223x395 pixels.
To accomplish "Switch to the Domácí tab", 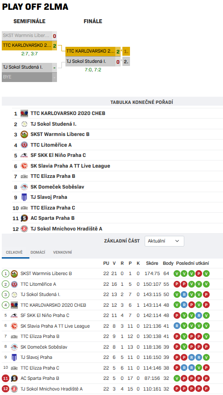I will [x=38, y=252].
